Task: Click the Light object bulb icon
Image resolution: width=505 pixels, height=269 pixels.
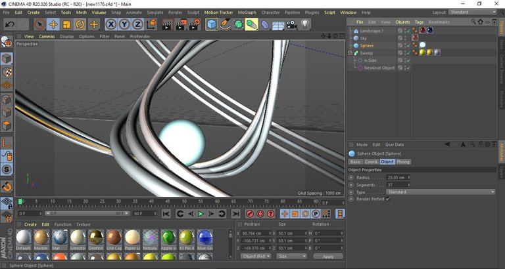Action: pyautogui.click(x=305, y=24)
